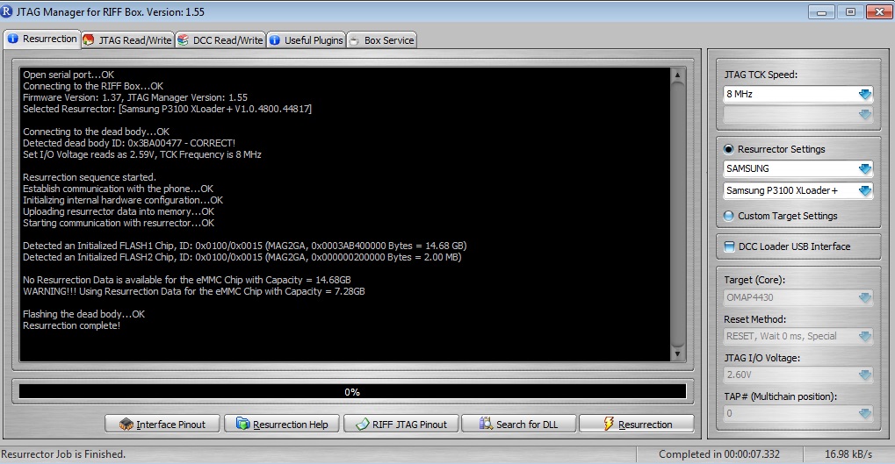Viewport: 895px width, 464px height.
Task: Click 'Completed in 00:00:07.332' status text
Action: pyautogui.click(x=719, y=454)
